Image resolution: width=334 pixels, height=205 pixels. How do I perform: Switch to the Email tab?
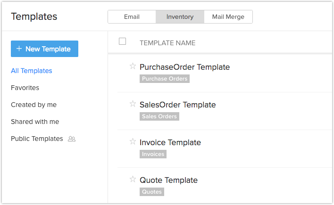click(x=132, y=17)
